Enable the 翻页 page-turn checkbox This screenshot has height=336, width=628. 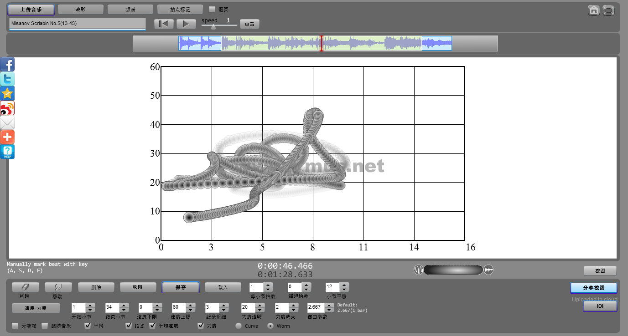point(212,9)
